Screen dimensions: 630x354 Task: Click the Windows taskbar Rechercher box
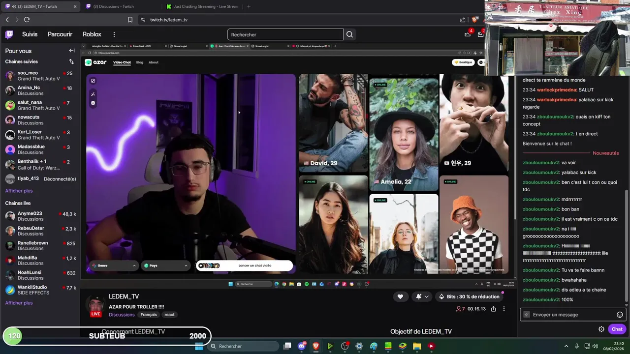[243, 346]
